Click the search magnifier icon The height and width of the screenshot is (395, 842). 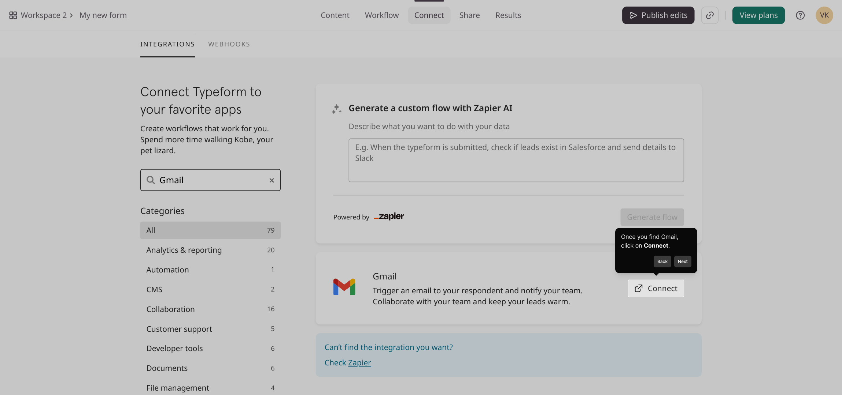point(151,180)
